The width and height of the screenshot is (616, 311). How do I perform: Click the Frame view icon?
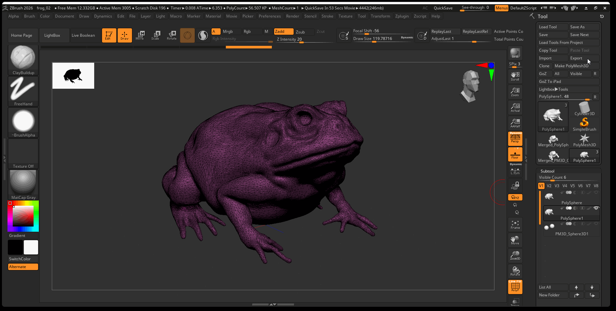coord(515,225)
